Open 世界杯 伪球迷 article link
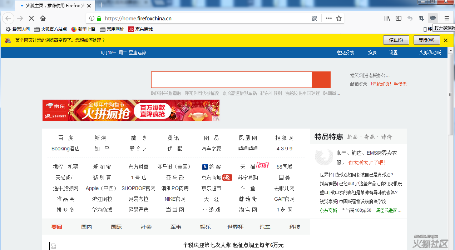The width and height of the screenshot is (455, 250). pos(356,175)
